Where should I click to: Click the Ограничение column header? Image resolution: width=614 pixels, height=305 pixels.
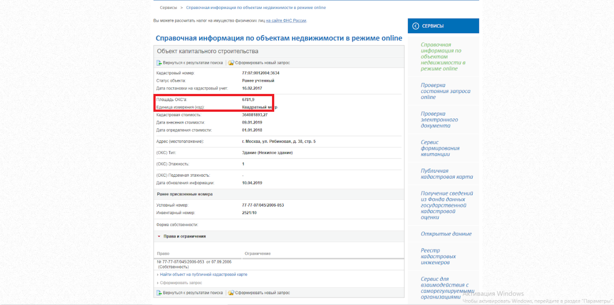click(258, 253)
